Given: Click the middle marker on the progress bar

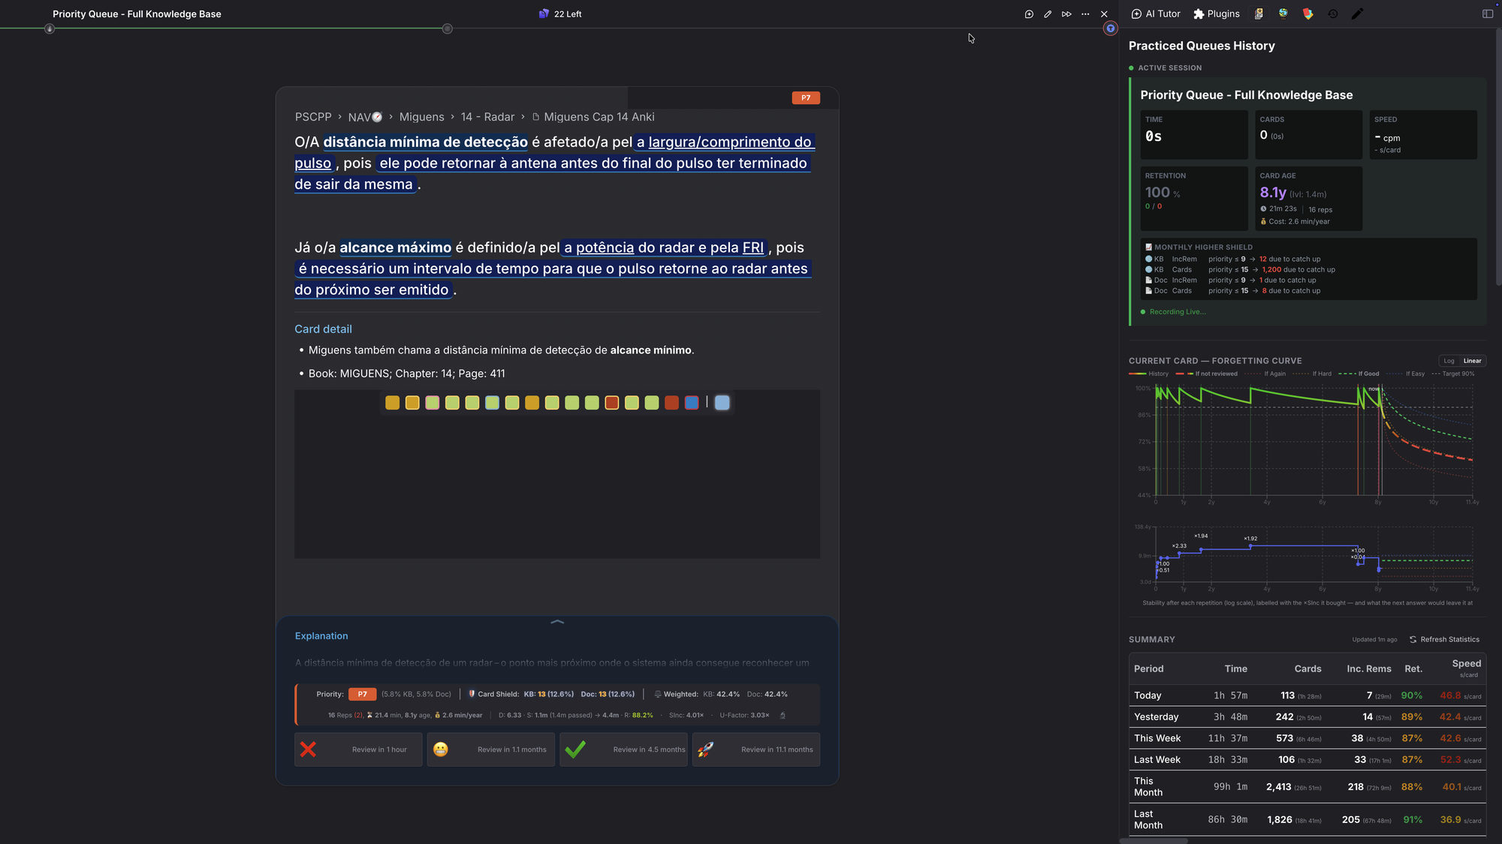Looking at the screenshot, I should click(x=447, y=29).
